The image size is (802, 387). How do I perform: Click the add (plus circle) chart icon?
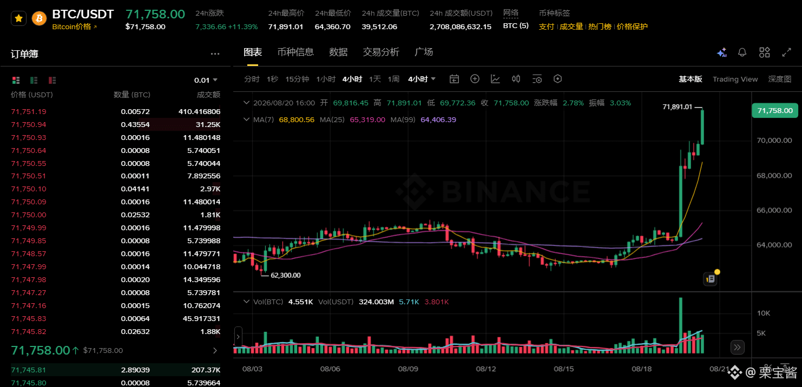pos(475,79)
